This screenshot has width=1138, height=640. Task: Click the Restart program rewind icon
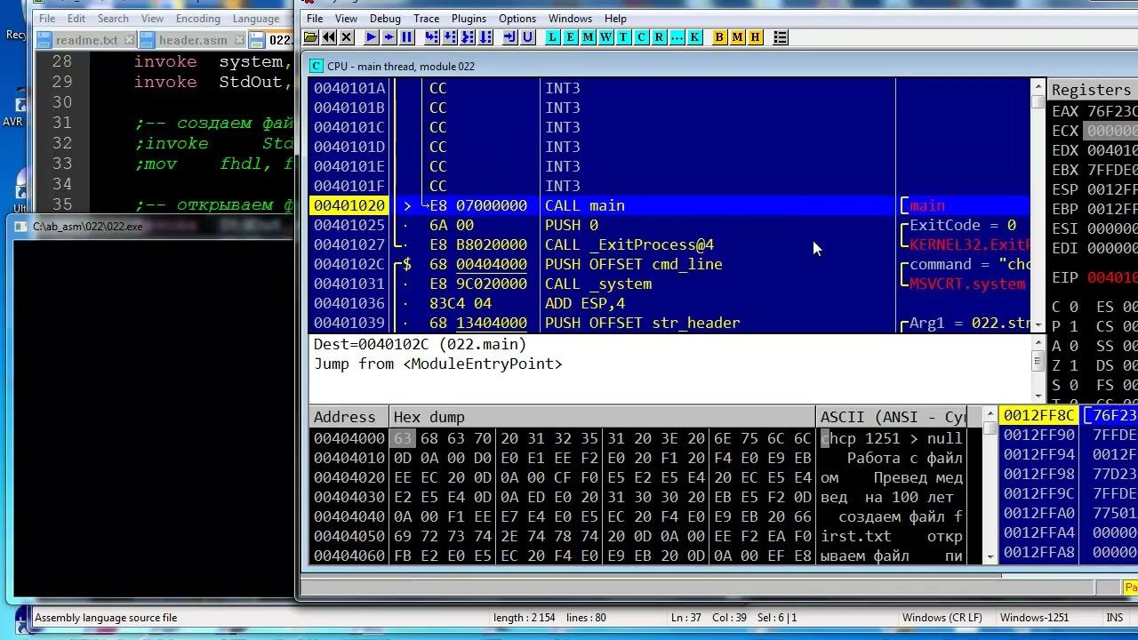(x=329, y=37)
